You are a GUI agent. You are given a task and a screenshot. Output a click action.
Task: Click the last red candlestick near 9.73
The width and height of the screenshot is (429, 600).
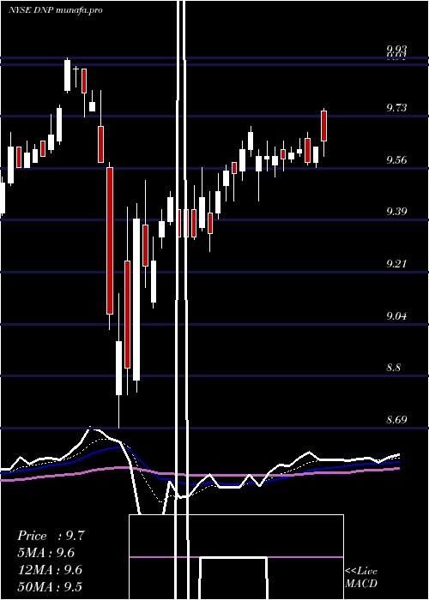coord(324,126)
